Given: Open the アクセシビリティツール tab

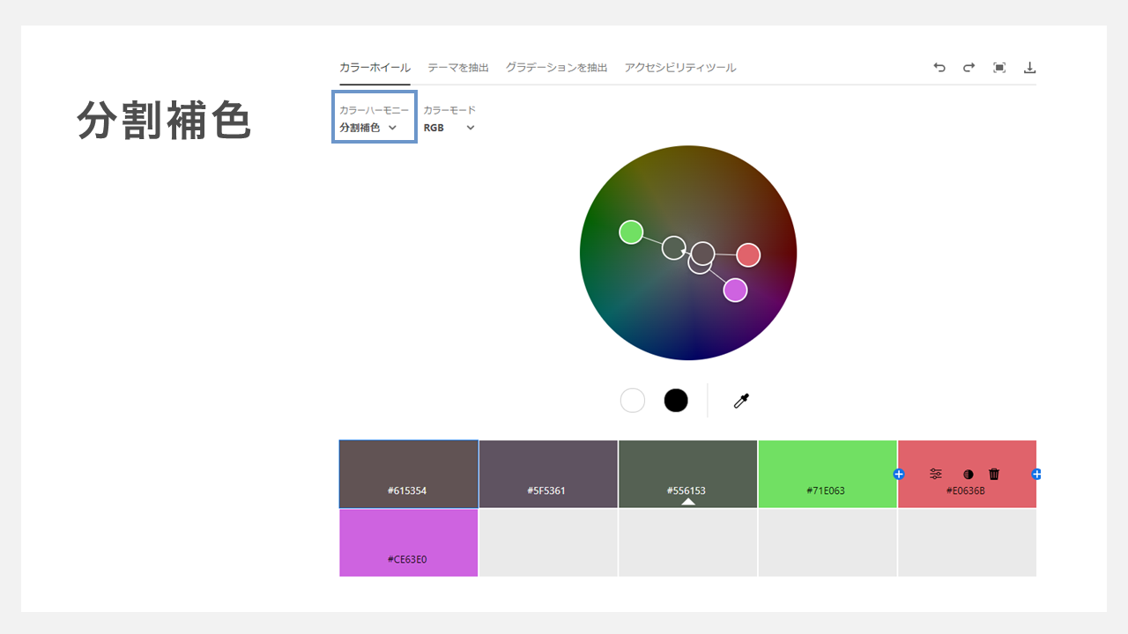Looking at the screenshot, I should (680, 68).
